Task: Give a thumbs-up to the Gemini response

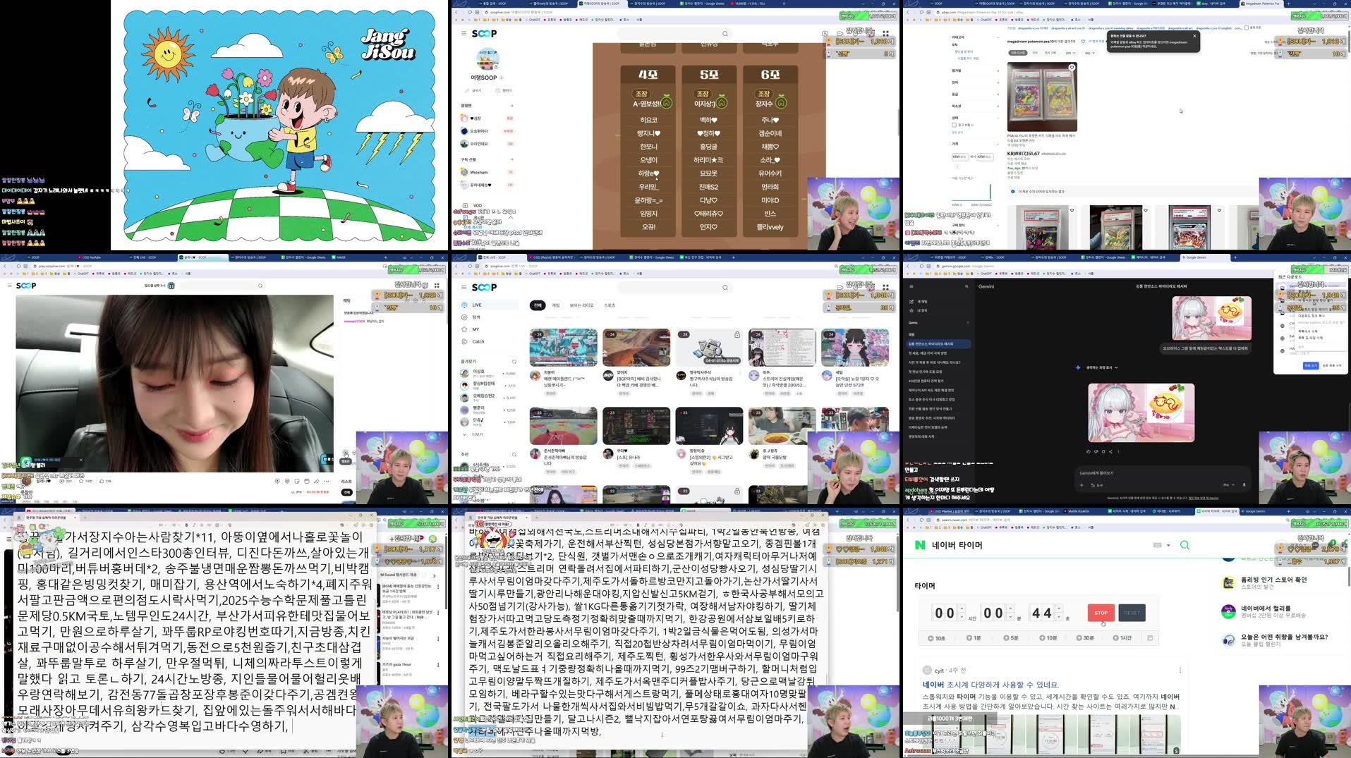Action: (1089, 451)
